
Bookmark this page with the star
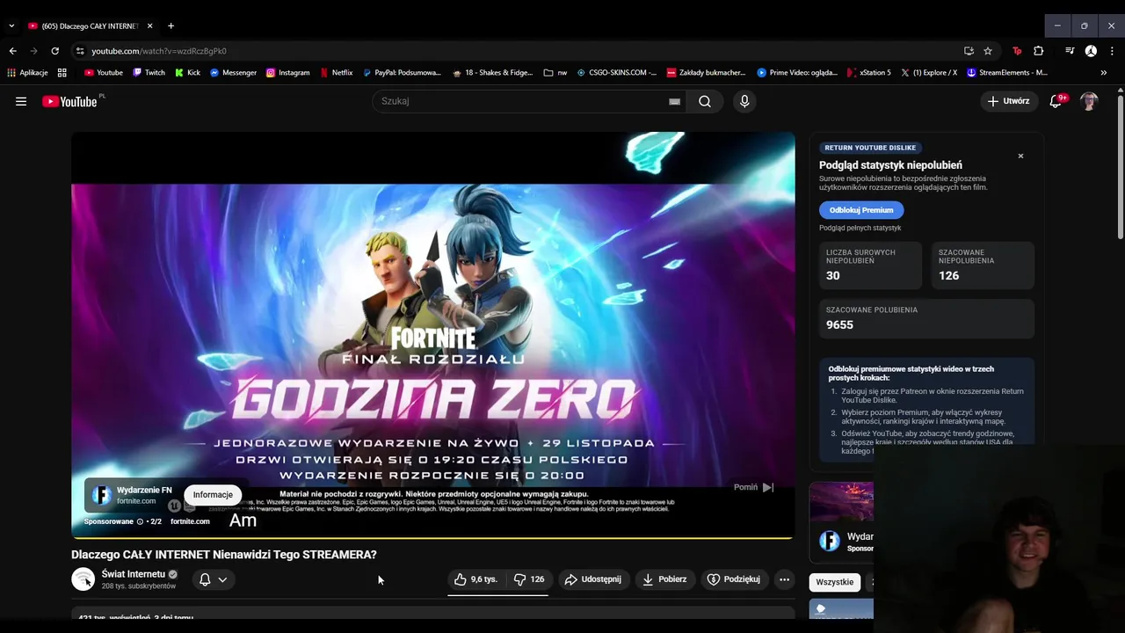click(x=988, y=51)
